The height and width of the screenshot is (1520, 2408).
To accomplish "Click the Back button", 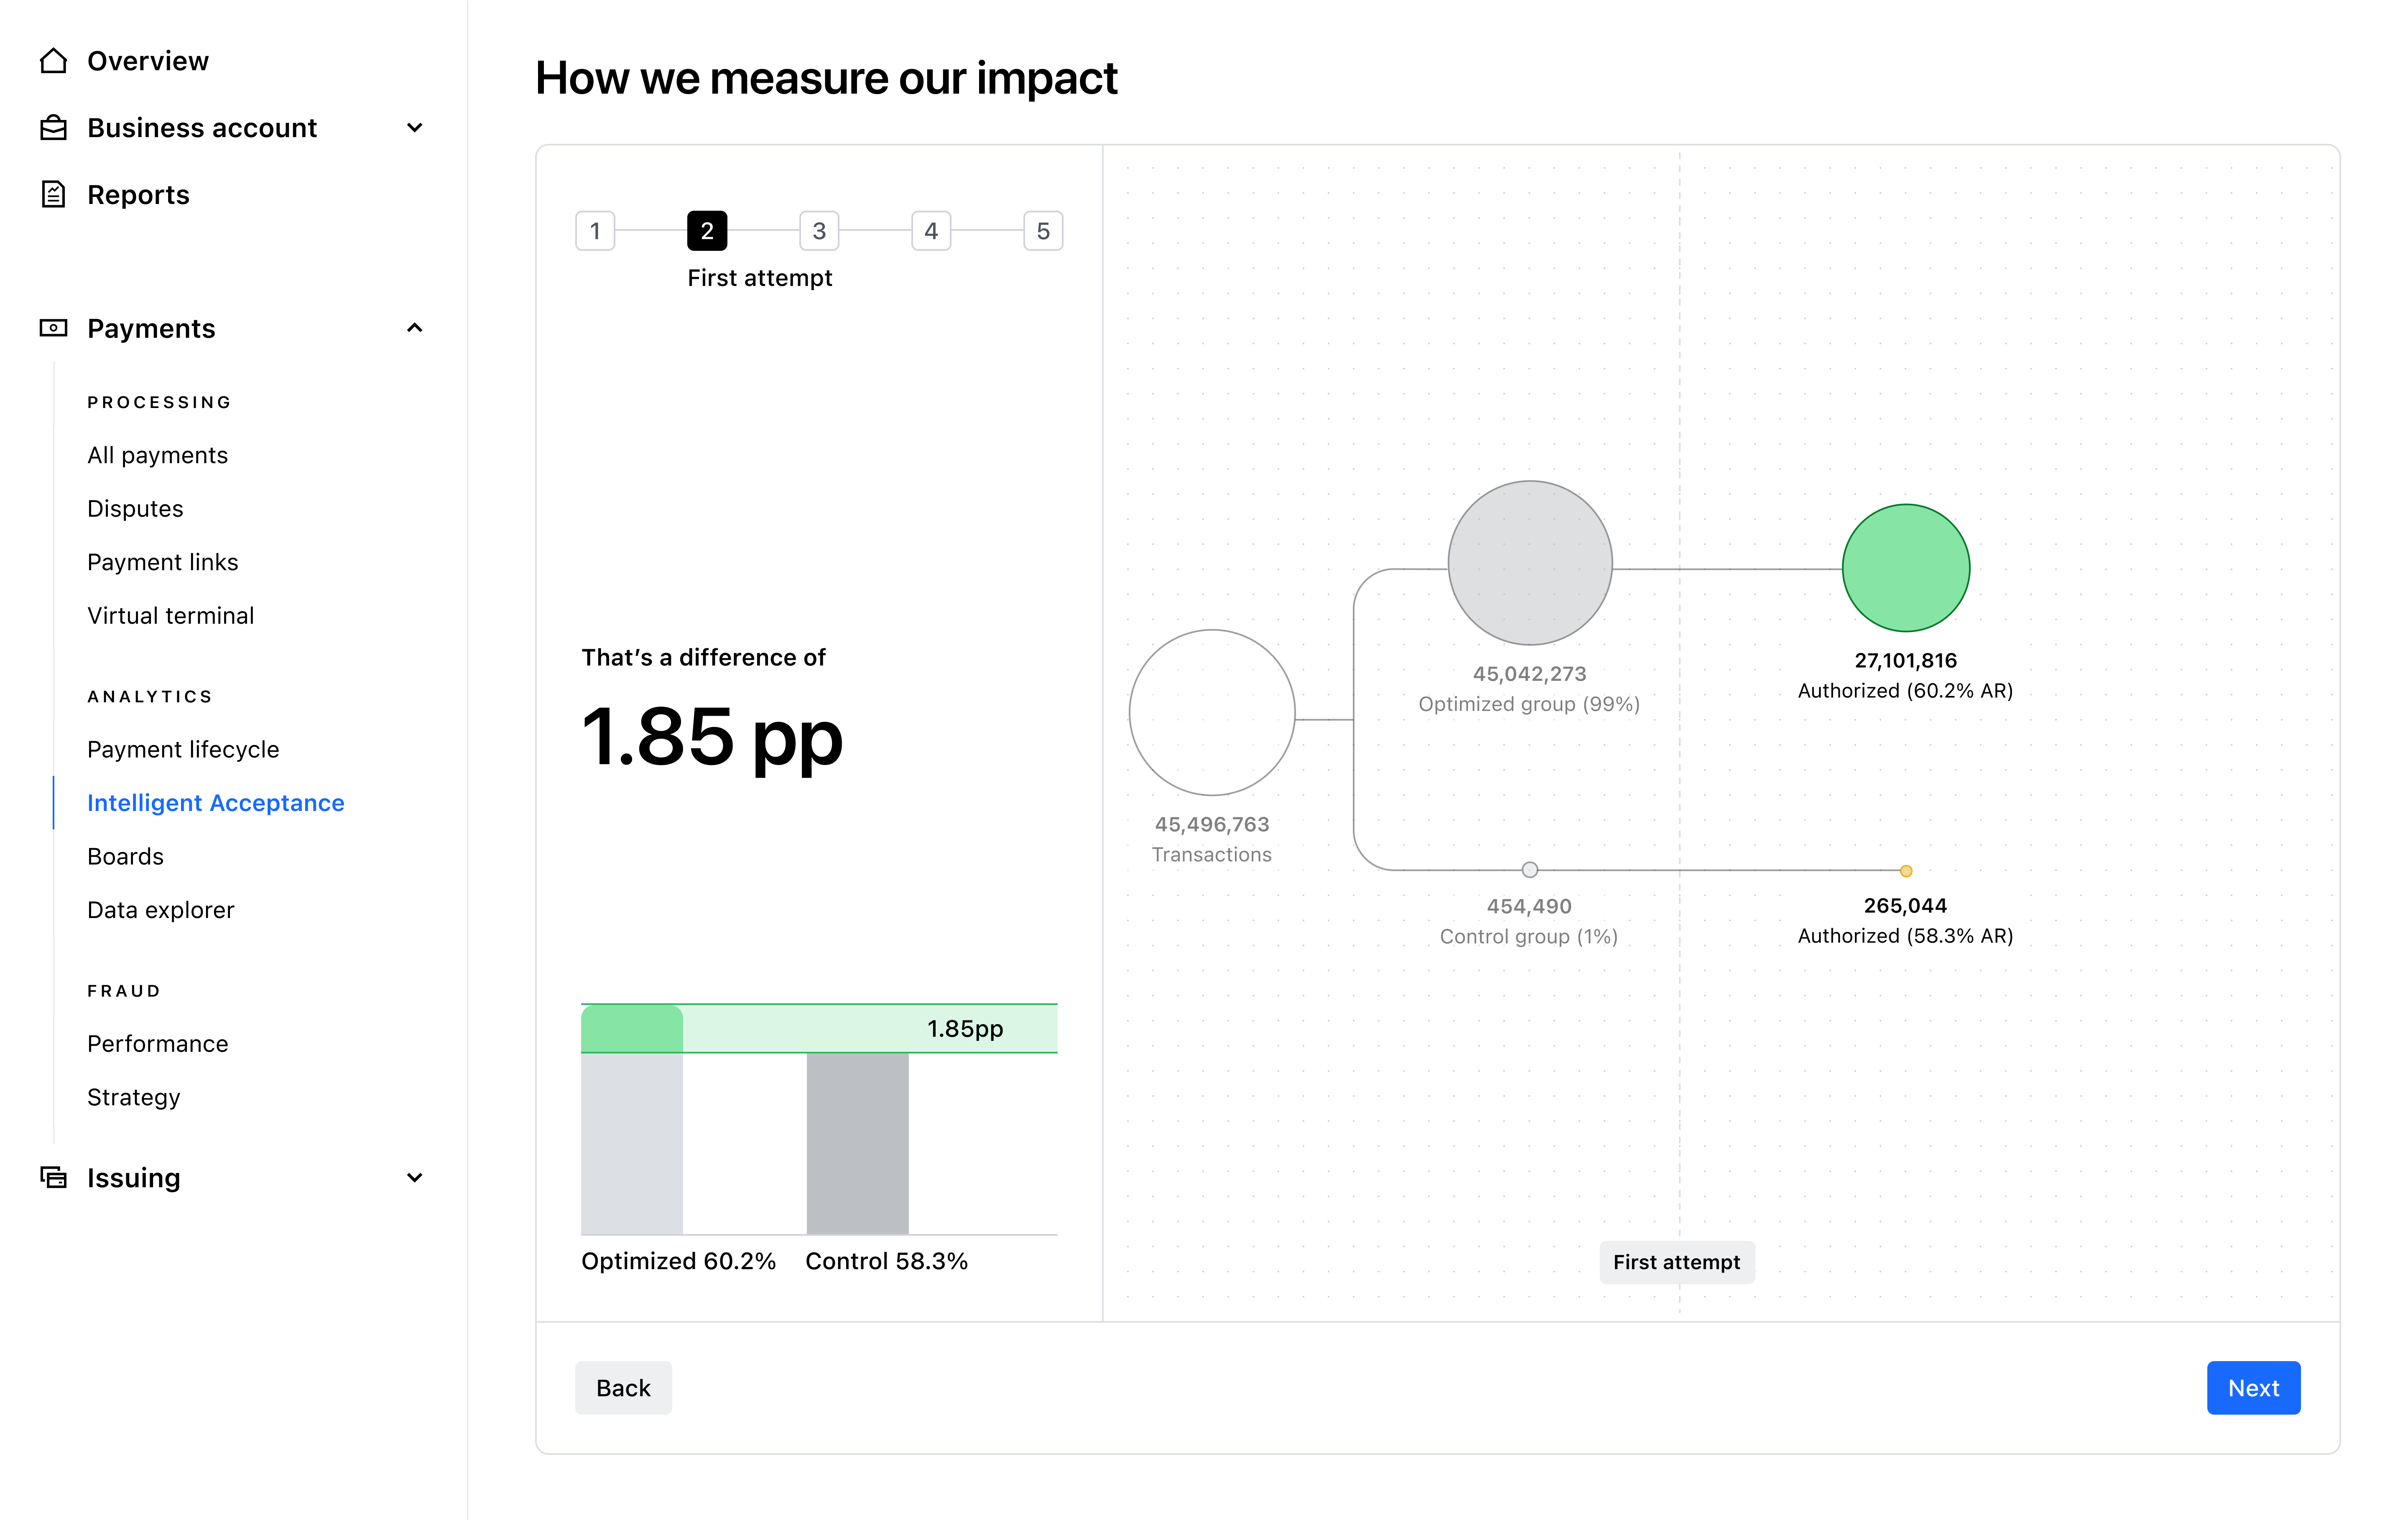I will coord(623,1388).
